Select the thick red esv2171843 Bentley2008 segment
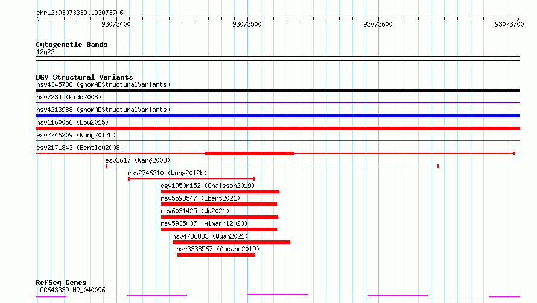Image resolution: width=537 pixels, height=303 pixels. (249, 154)
